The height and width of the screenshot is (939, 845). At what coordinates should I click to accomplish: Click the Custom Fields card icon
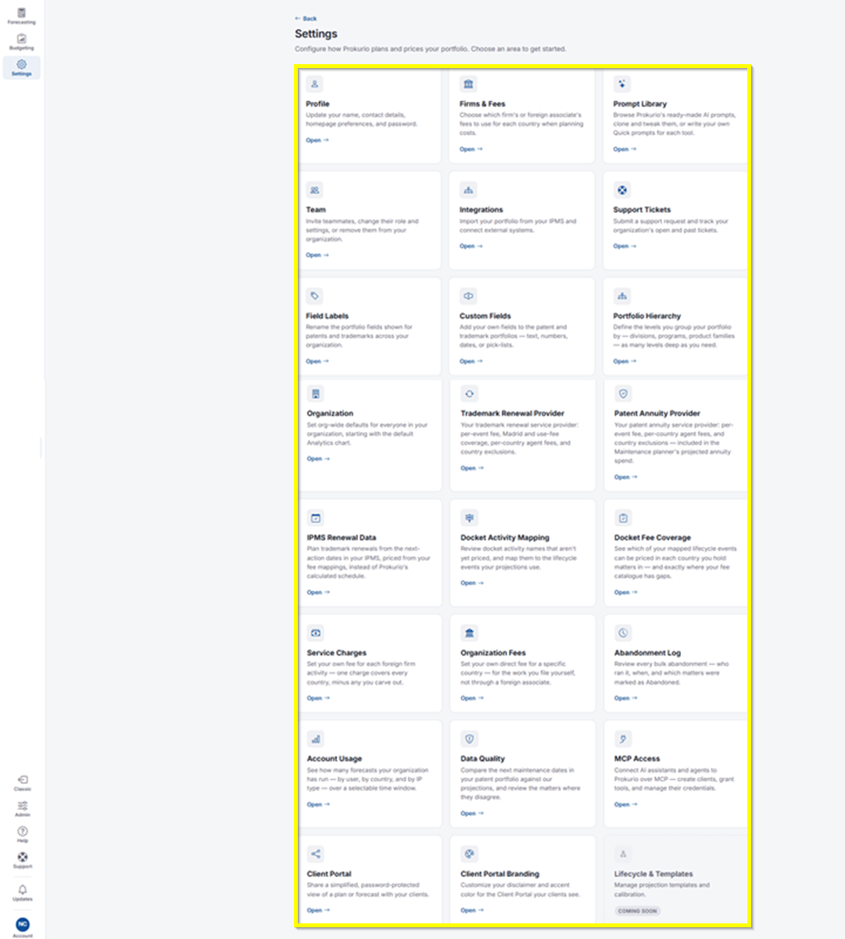[x=468, y=297]
